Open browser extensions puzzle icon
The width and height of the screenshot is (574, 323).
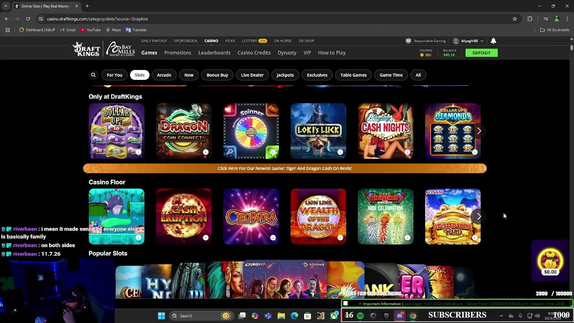click(x=530, y=19)
